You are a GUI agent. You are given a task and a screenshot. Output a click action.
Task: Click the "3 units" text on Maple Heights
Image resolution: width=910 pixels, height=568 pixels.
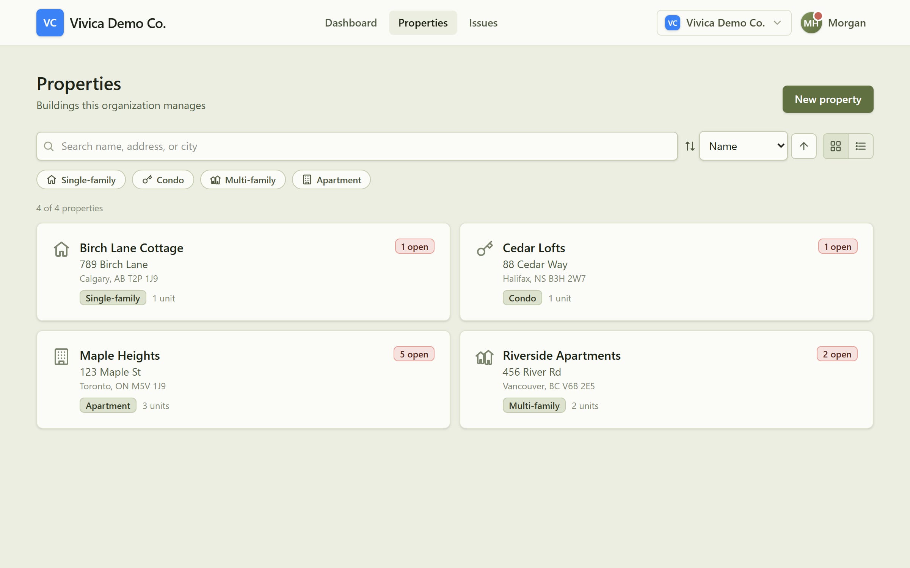[155, 406]
